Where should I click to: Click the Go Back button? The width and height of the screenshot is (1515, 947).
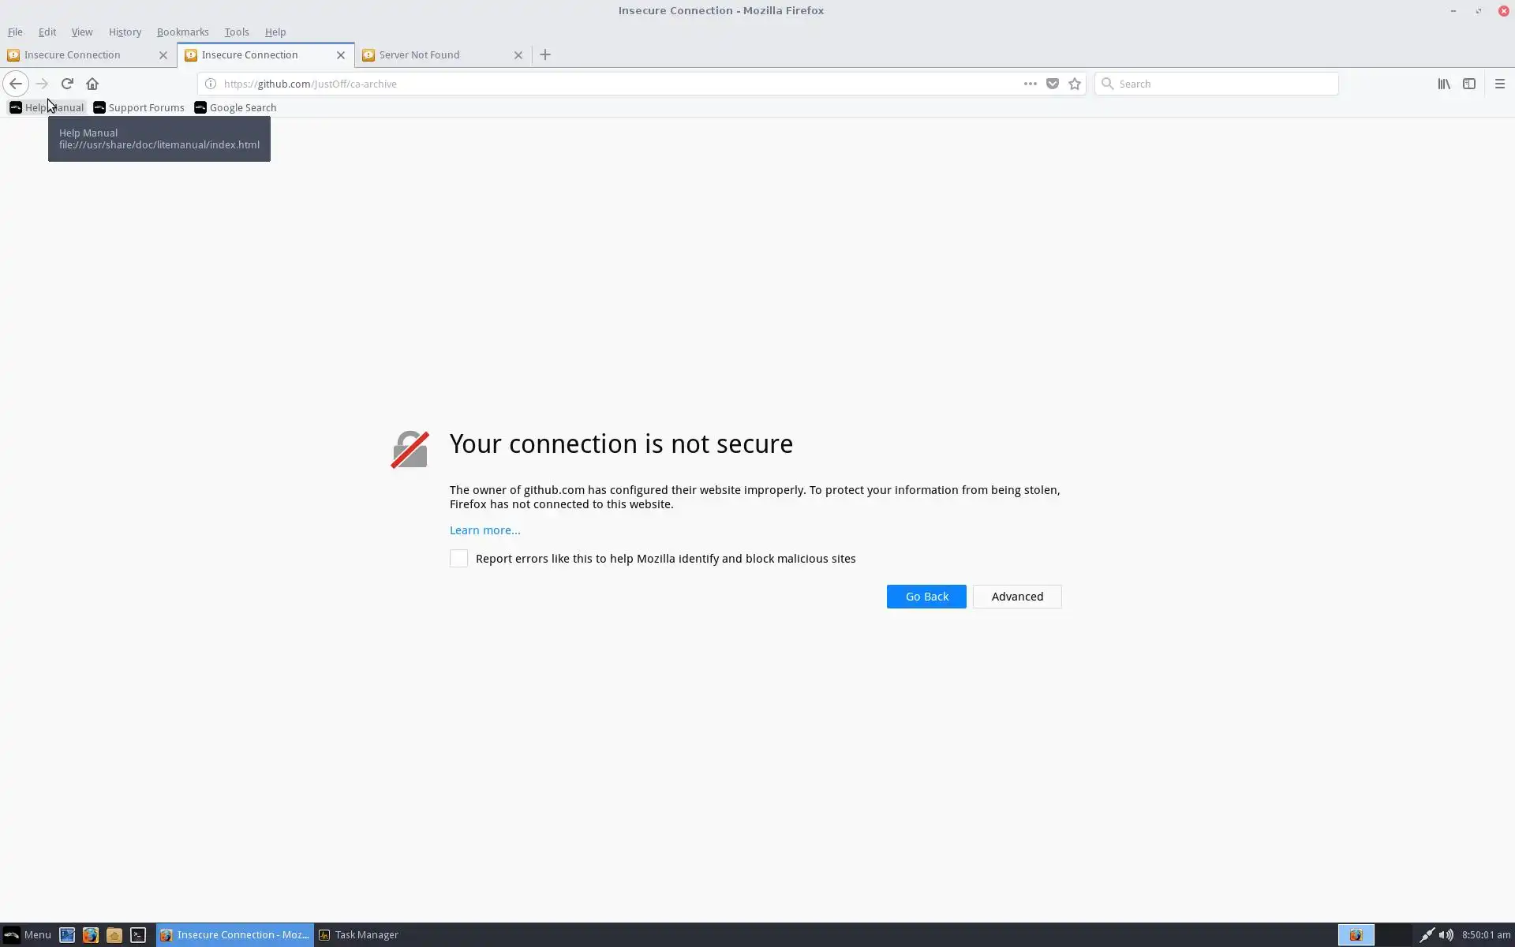[x=926, y=597]
